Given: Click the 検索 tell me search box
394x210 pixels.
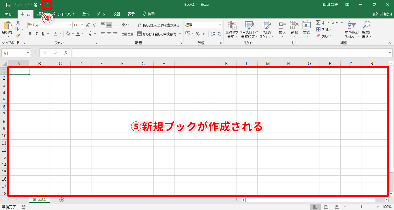Looking at the screenshot, I should (149, 14).
